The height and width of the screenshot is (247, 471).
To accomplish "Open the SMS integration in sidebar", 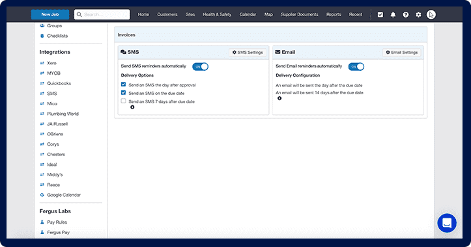I will click(52, 94).
